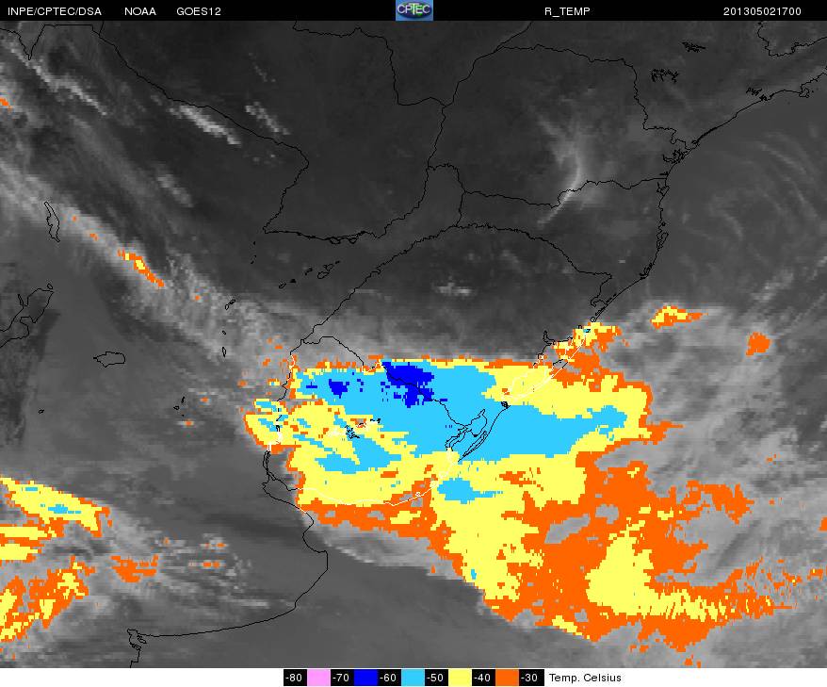Screen dimensions: 827x687
Task: Select the light blue -60 to -50 swatch
Action: [413, 678]
